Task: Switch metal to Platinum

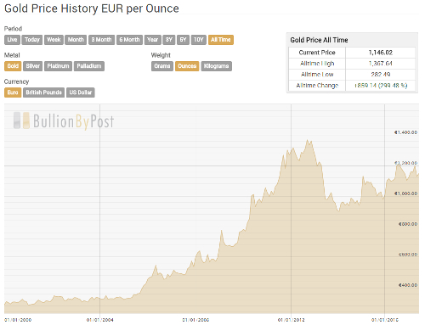Action: [58, 66]
